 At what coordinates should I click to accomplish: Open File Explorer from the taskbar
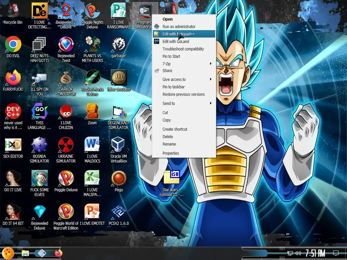[25, 253]
